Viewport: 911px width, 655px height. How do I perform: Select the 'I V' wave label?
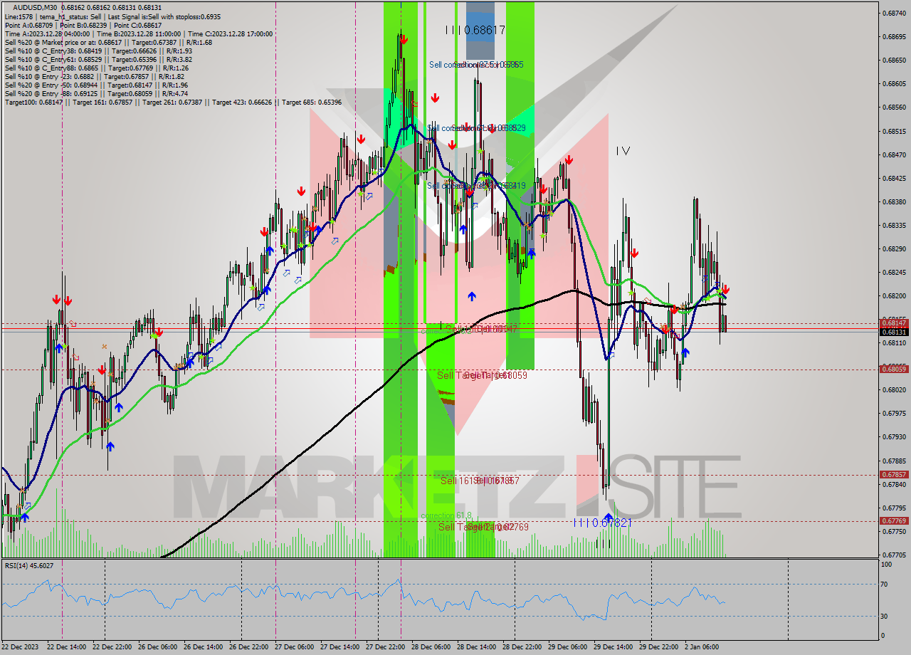(623, 151)
